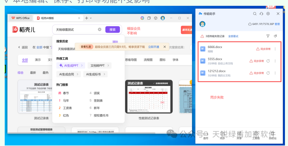Sort results by 最新
The image size is (288, 146).
pos(33,73)
